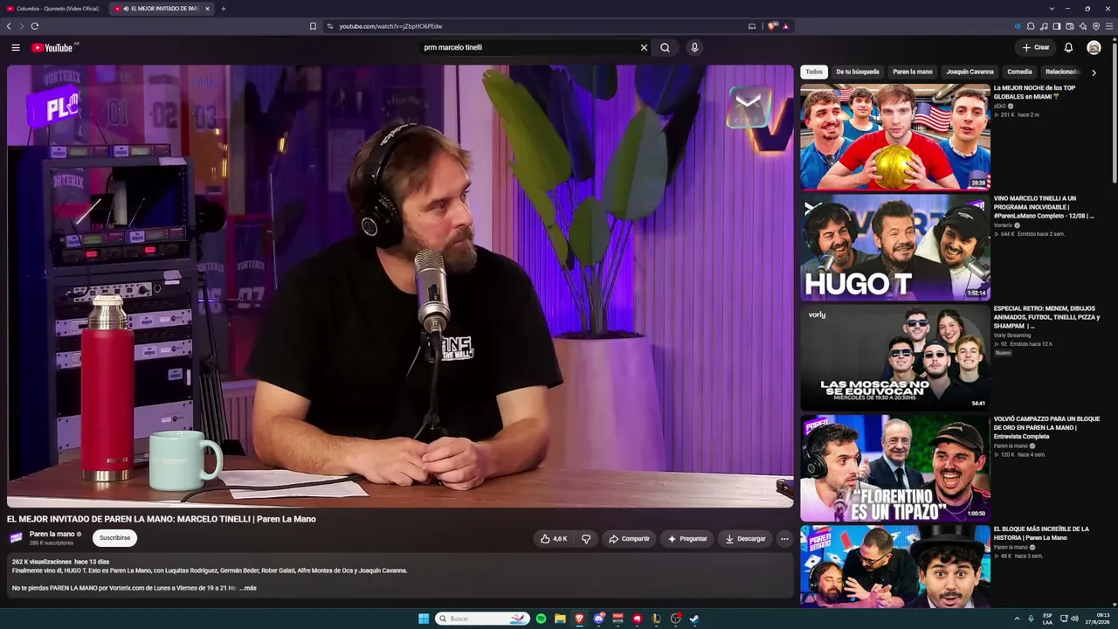Click the Preguntar button
This screenshot has width=1118, height=629.
687,539
